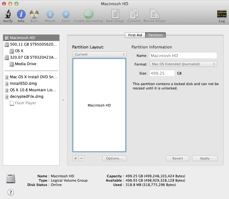Click the locked disk warning message
Screen dimensions: 229x199
[x=176, y=86]
